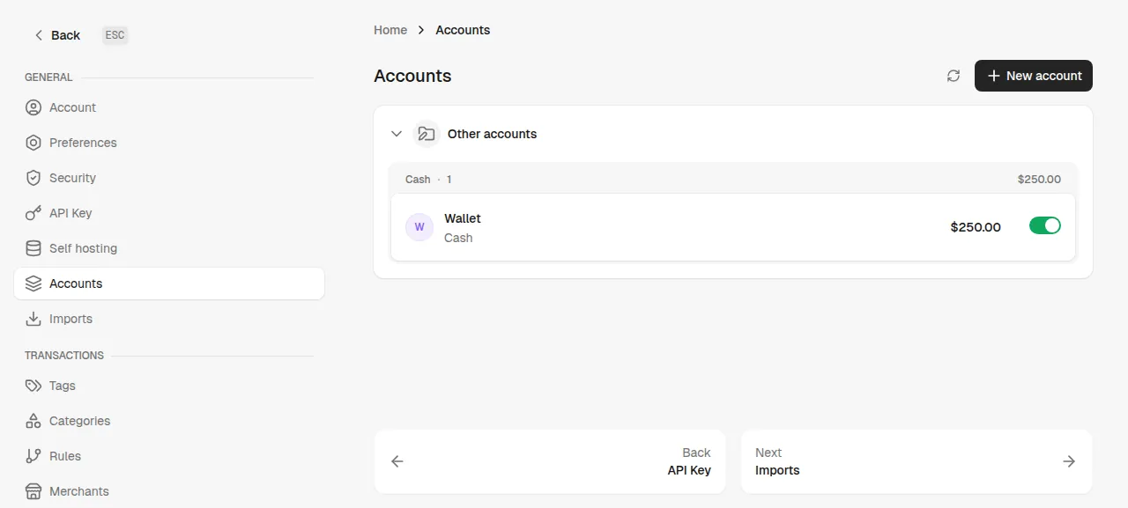Open Imports in sidebar
Viewport: 1128px width, 508px height.
tap(169, 319)
